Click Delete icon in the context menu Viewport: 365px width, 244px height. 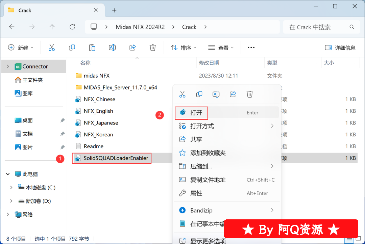[x=249, y=94]
